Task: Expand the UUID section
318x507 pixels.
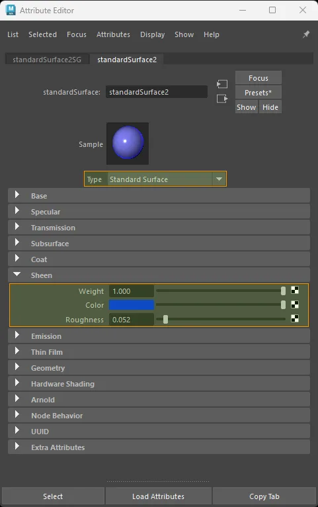Action: pyautogui.click(x=159, y=431)
